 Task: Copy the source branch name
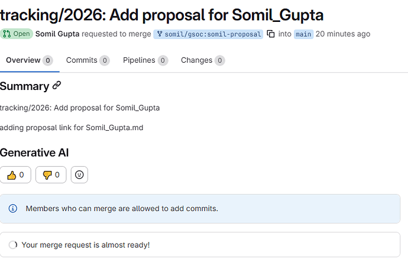[x=271, y=34]
